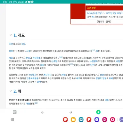Open the yellow My Files folder app
This screenshot has width=123, height=123.
[x=73, y=119]
